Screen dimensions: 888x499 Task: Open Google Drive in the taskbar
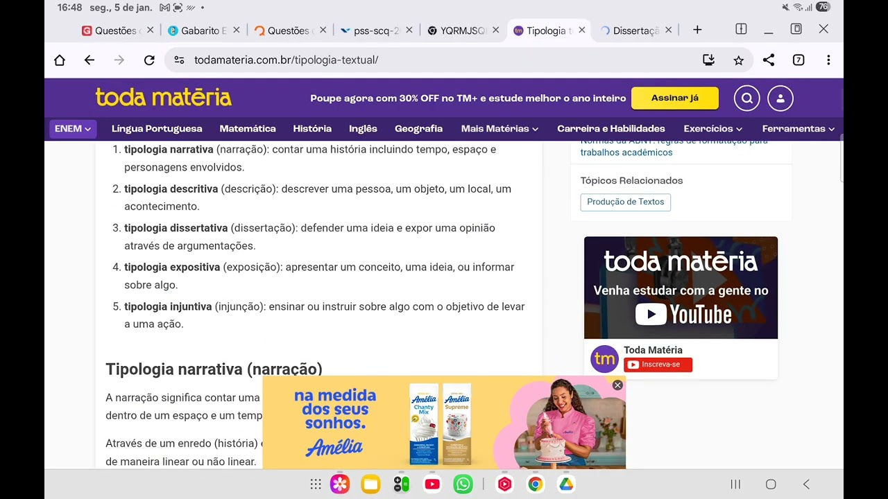pos(566,484)
